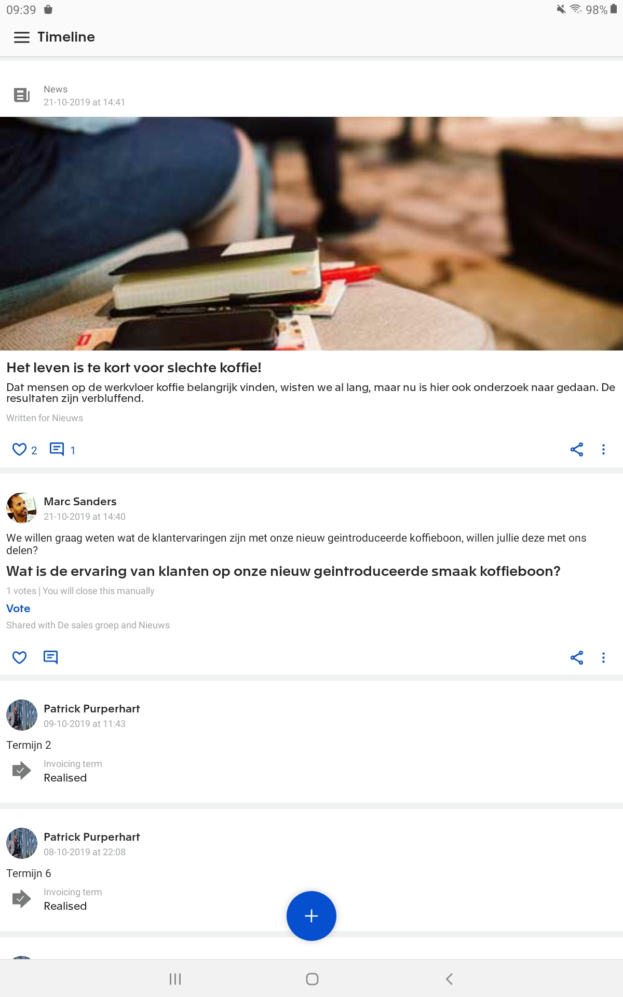
Task: Tap the News newspaper icon
Action: coord(22,95)
